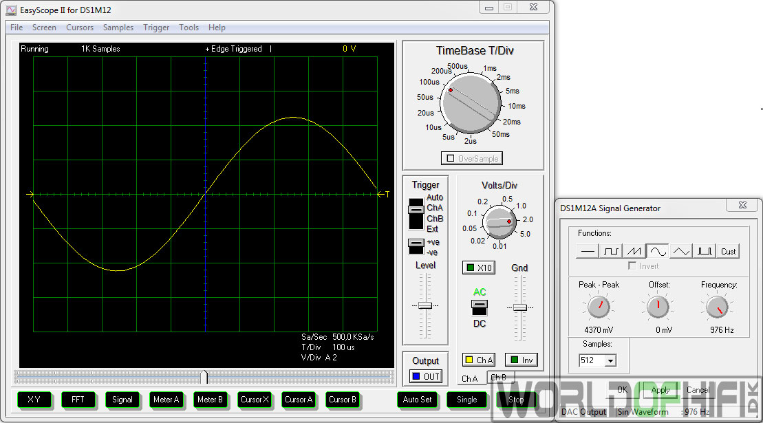Select the Cust custom waveform function
The width and height of the screenshot is (763, 423).
click(x=728, y=251)
